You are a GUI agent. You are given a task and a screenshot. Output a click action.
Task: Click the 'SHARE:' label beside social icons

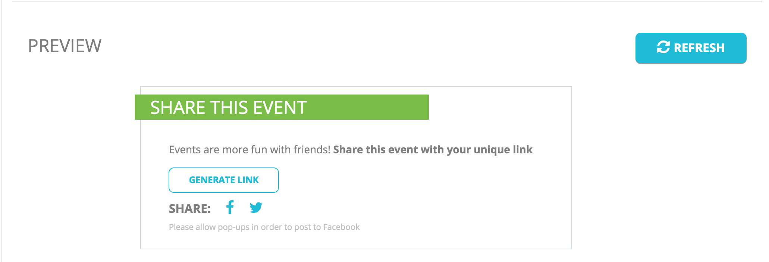point(190,208)
